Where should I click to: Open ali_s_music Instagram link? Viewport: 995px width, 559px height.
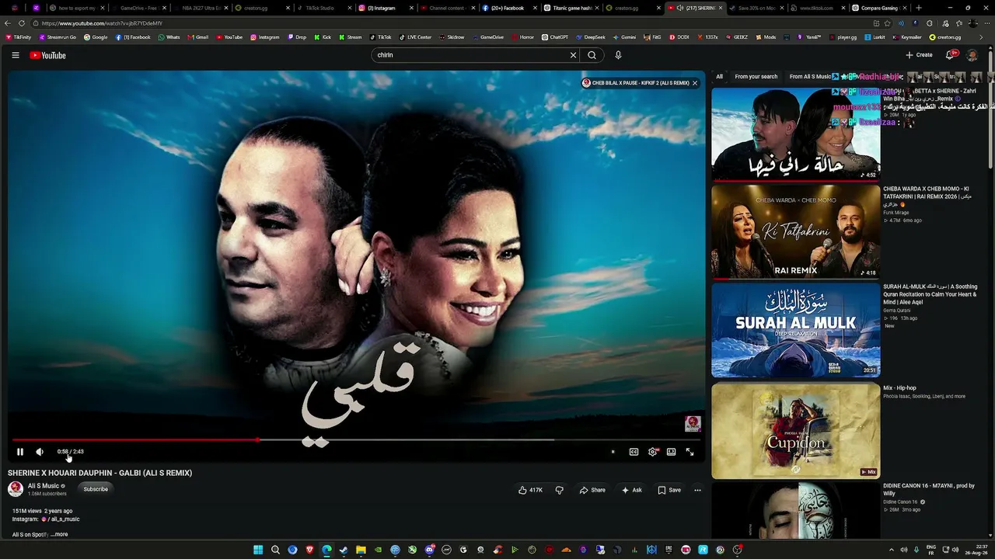61,519
